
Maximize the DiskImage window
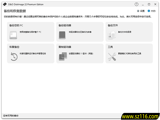(149, 4)
